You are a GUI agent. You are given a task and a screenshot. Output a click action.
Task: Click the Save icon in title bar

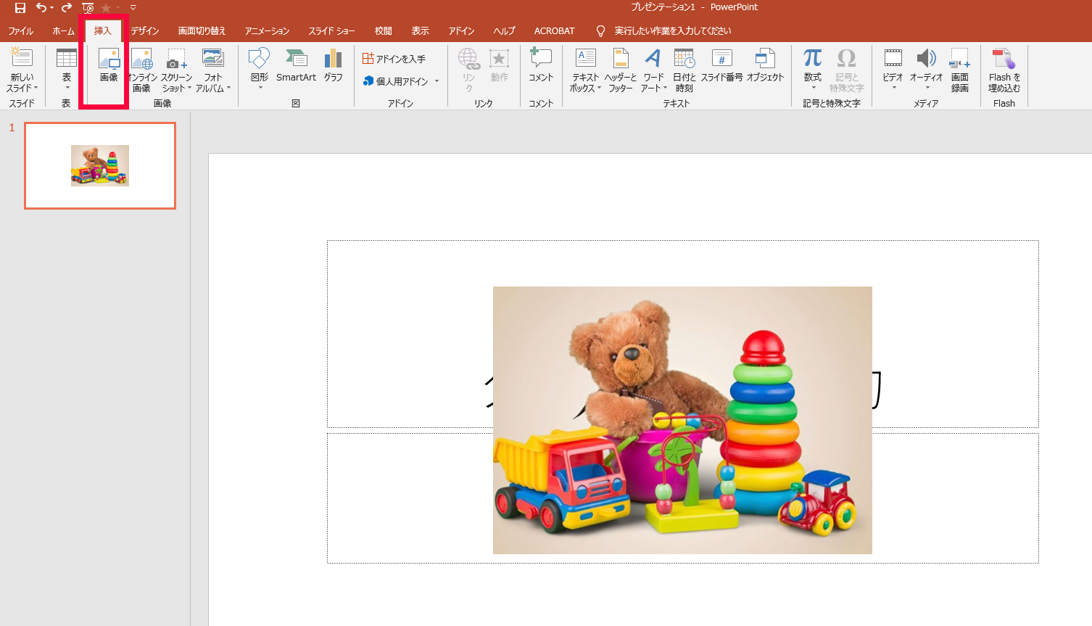coord(20,8)
